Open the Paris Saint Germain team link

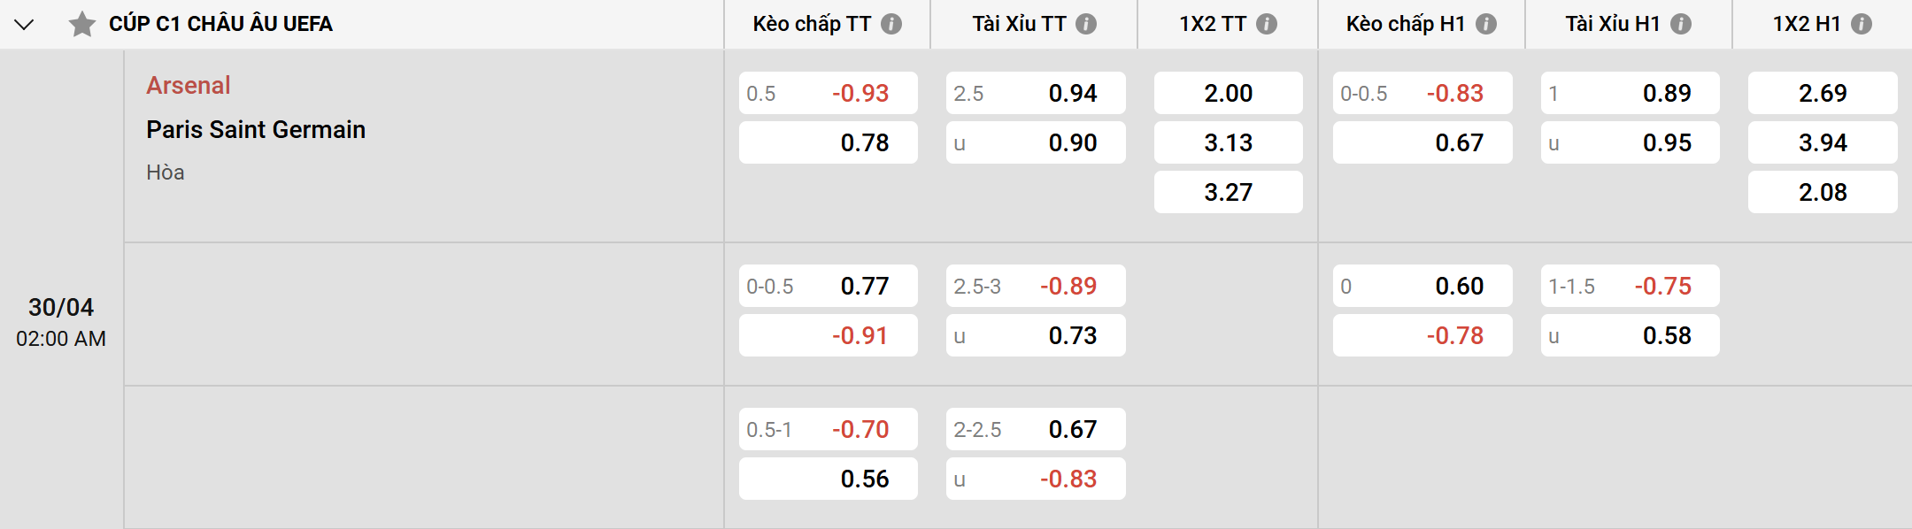click(x=256, y=129)
